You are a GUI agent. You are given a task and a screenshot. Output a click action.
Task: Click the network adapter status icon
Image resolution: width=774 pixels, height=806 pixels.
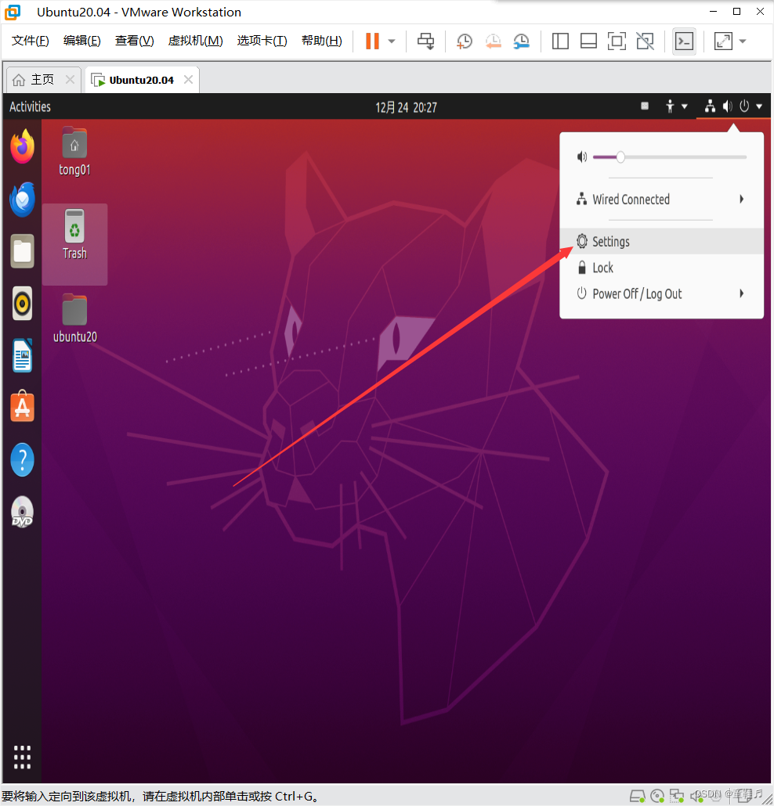(x=677, y=797)
